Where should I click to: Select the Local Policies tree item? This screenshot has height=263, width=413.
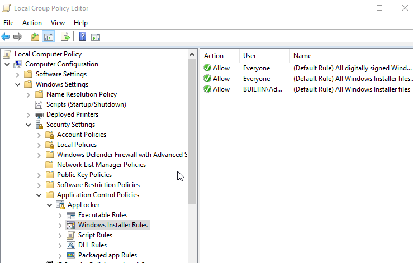(77, 145)
